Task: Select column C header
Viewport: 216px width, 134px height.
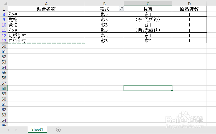Action: 148,4
